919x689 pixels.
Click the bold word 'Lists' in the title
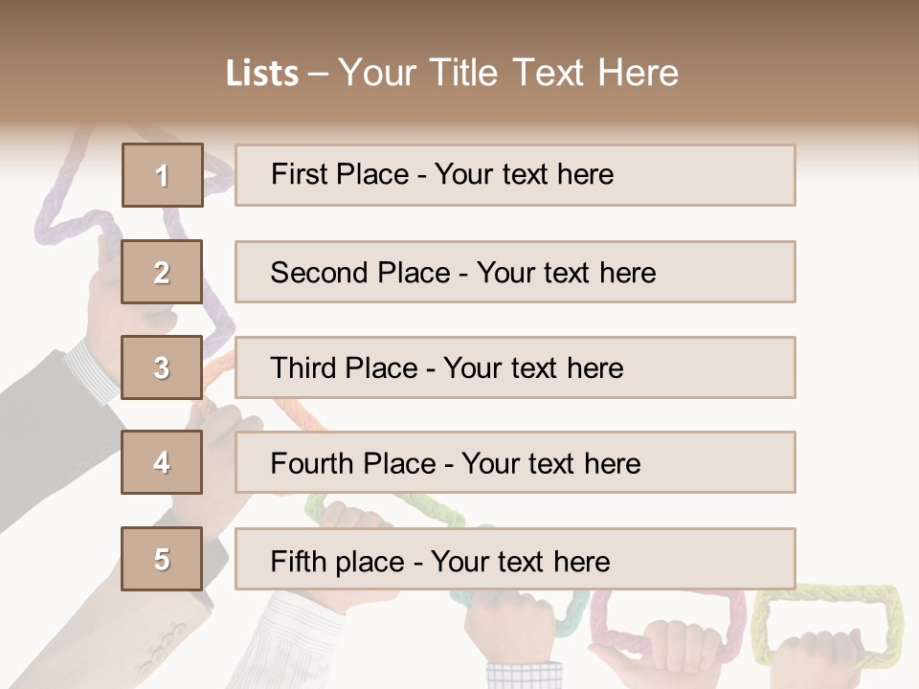pyautogui.click(x=262, y=73)
